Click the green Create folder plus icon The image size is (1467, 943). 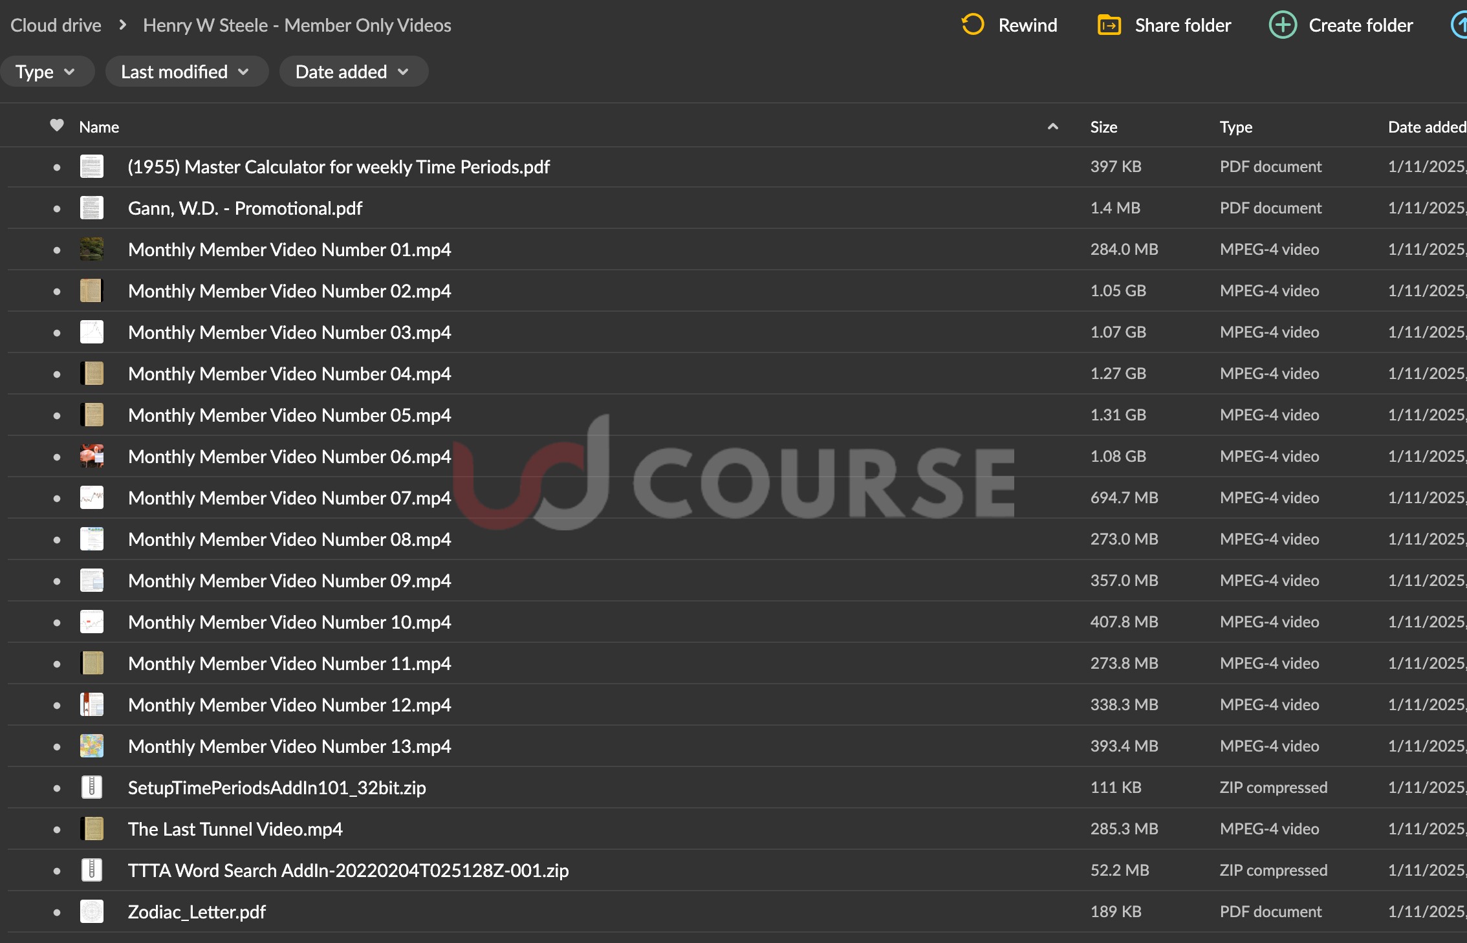coord(1282,25)
